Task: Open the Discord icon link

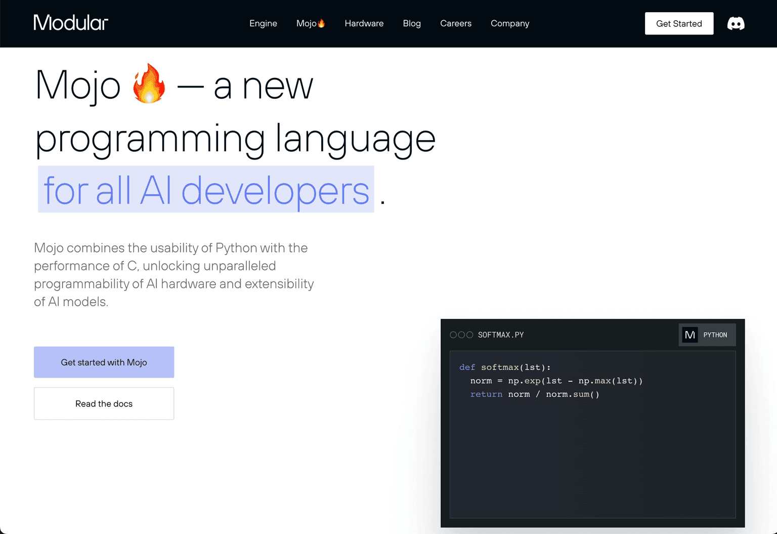Action: [x=736, y=24]
